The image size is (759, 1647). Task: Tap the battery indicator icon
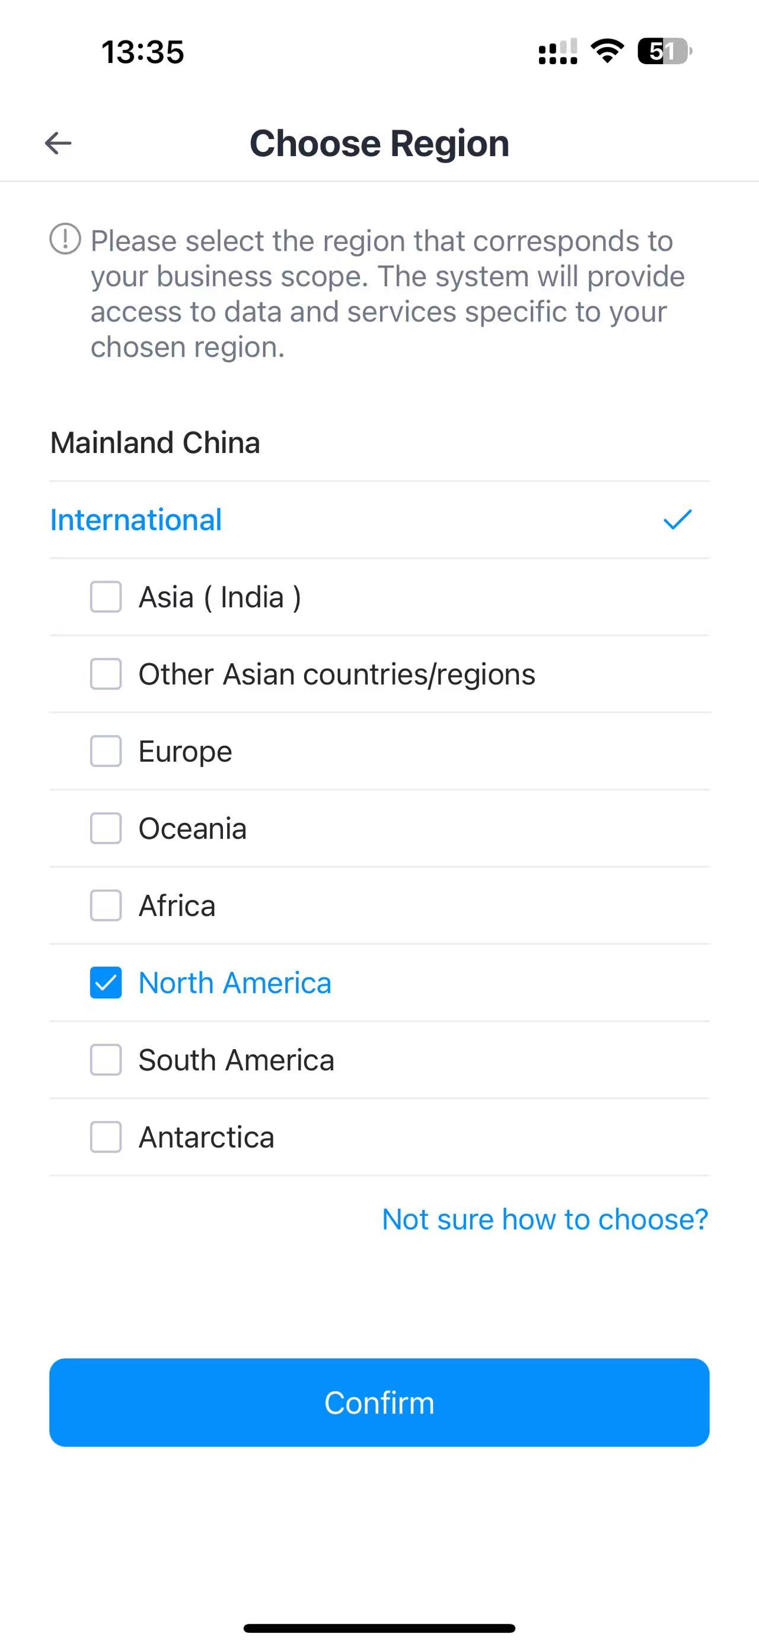[664, 51]
